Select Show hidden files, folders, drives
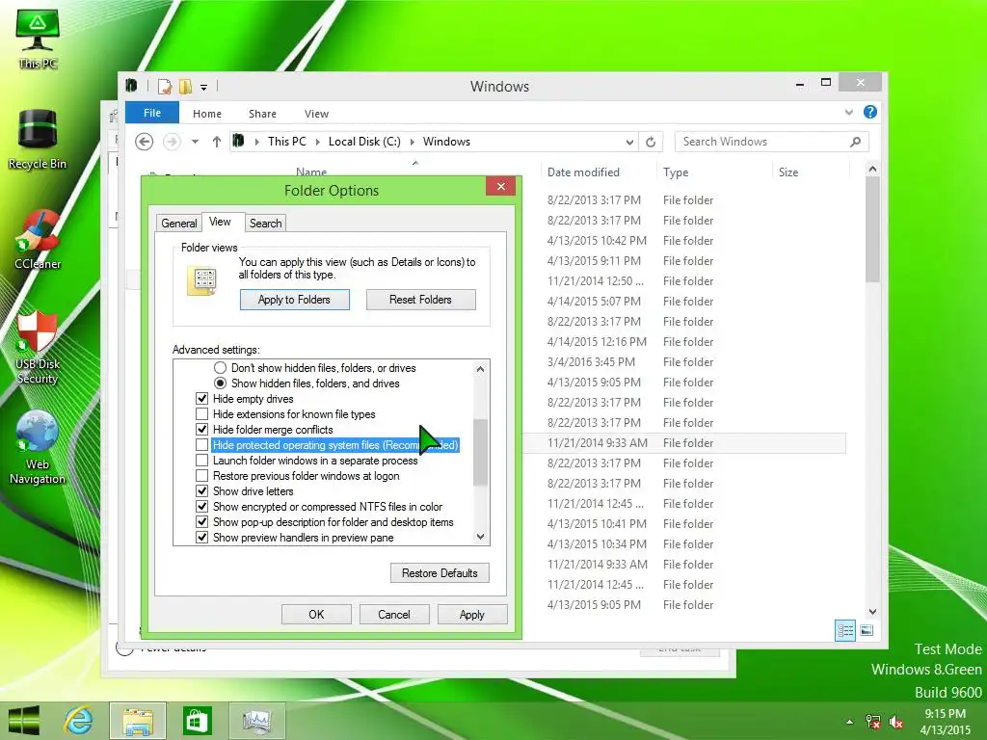Screen dimensions: 987x740 point(220,383)
